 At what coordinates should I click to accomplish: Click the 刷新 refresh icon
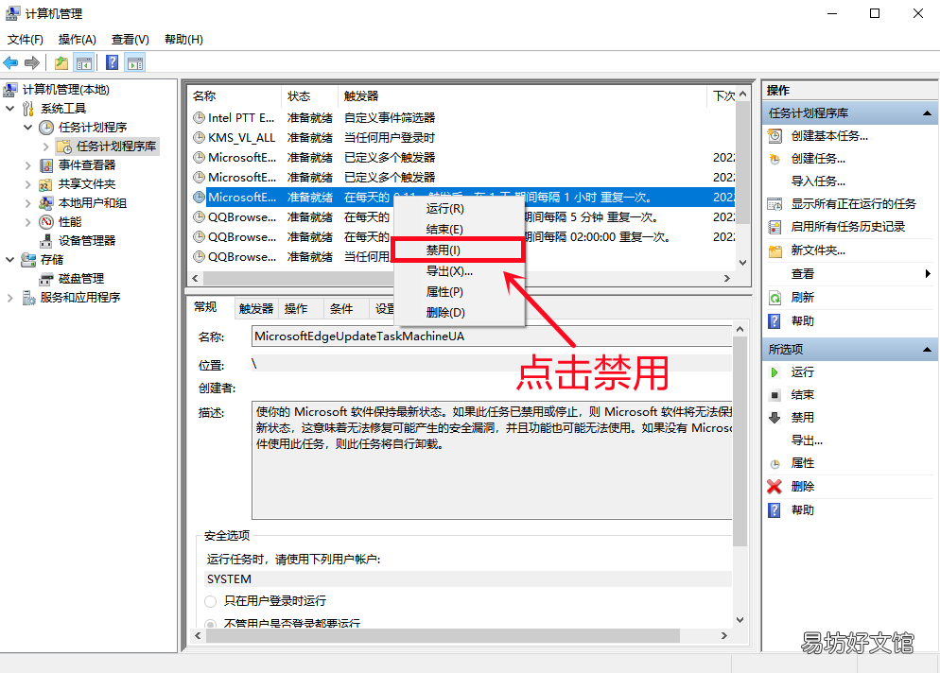pyautogui.click(x=775, y=297)
